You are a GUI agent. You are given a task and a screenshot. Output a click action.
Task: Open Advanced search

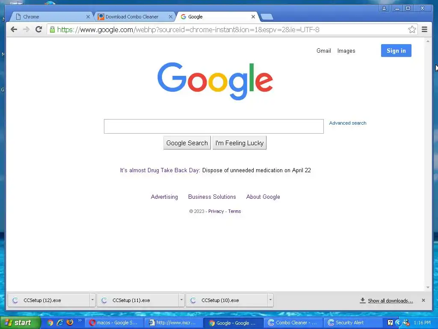click(x=347, y=123)
